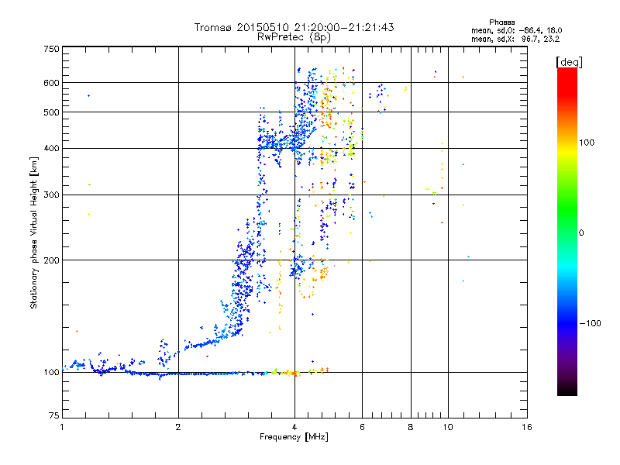Click the green zero-degree region of colorbar
The width and height of the screenshot is (620, 465).
pos(567,232)
